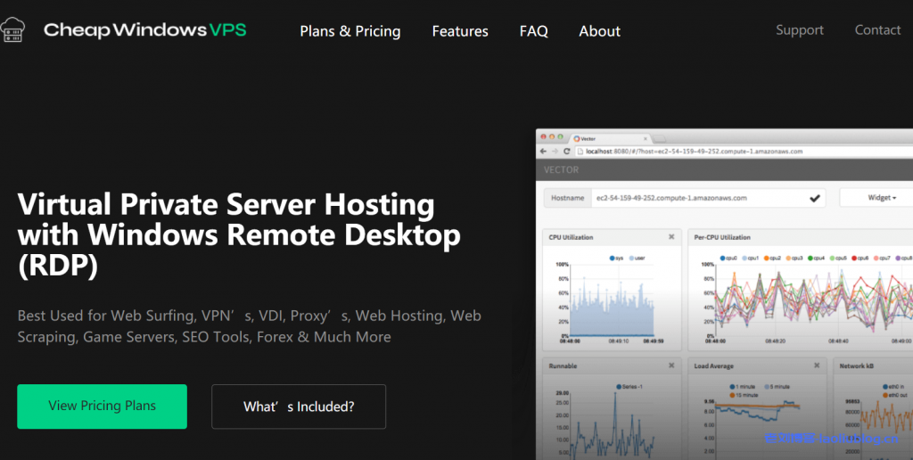Click the CheapWindowsVPS brand name
The image size is (913, 460).
(x=145, y=30)
